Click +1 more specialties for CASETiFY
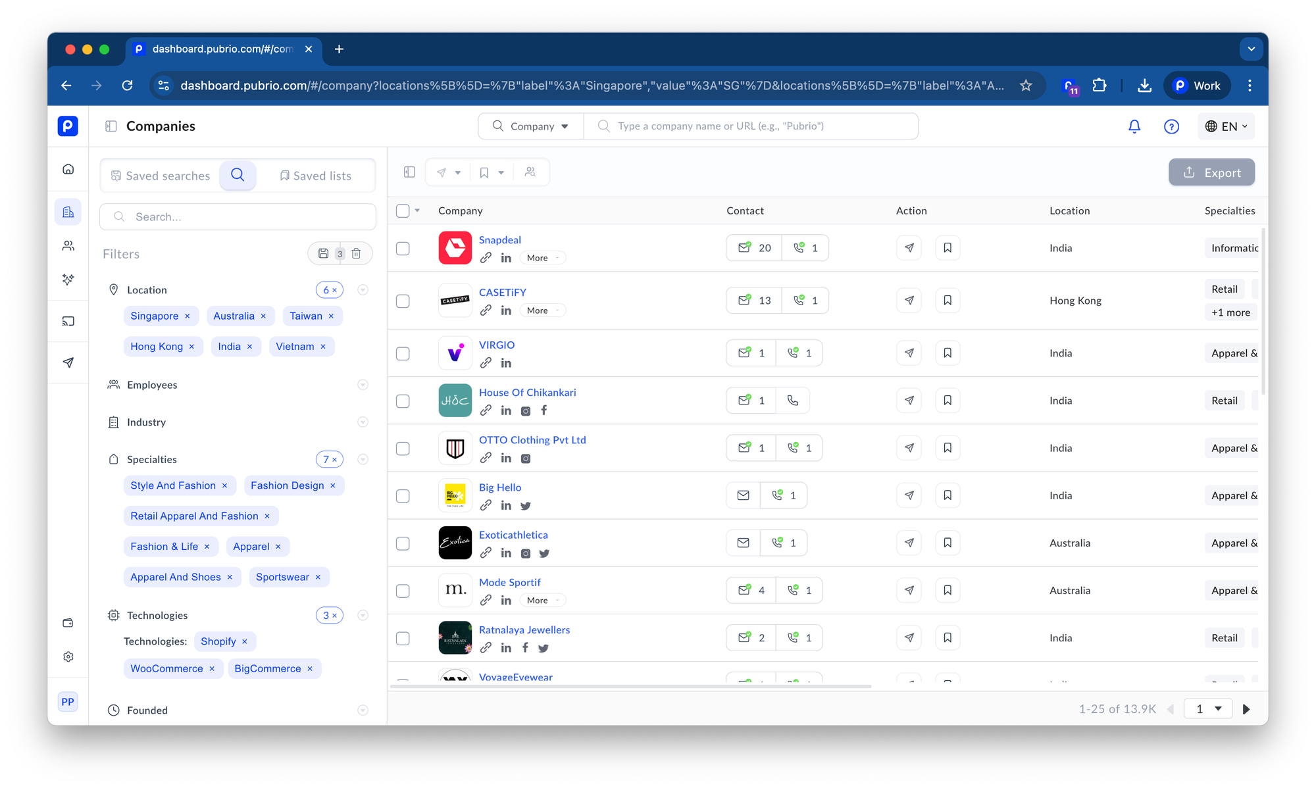 point(1230,312)
